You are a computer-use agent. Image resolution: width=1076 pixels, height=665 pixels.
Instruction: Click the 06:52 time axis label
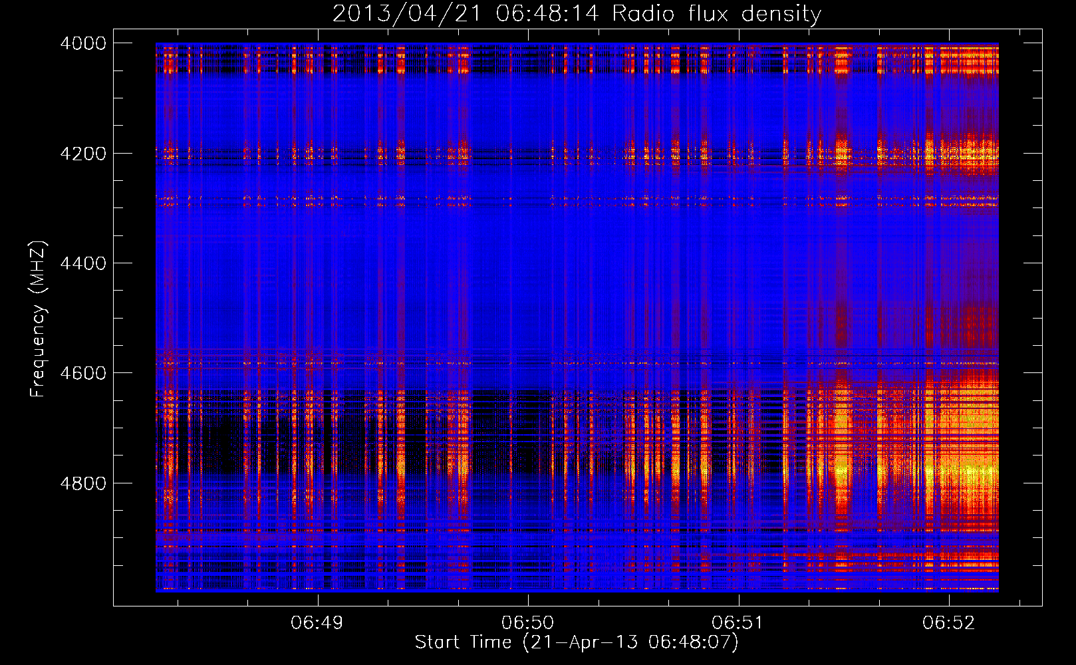(948, 622)
